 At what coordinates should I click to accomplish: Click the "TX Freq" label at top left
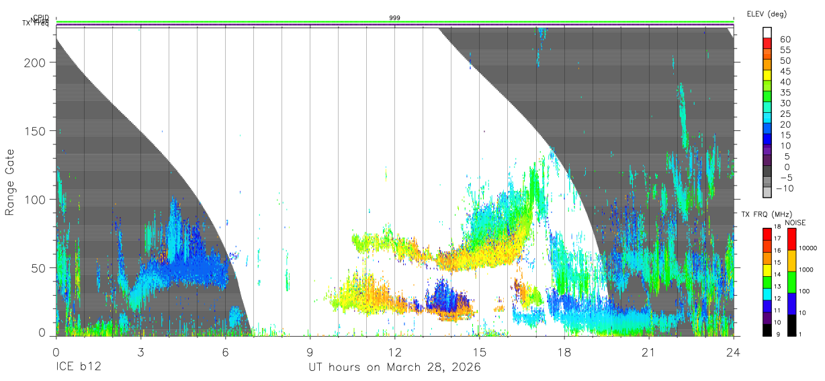tap(36, 24)
